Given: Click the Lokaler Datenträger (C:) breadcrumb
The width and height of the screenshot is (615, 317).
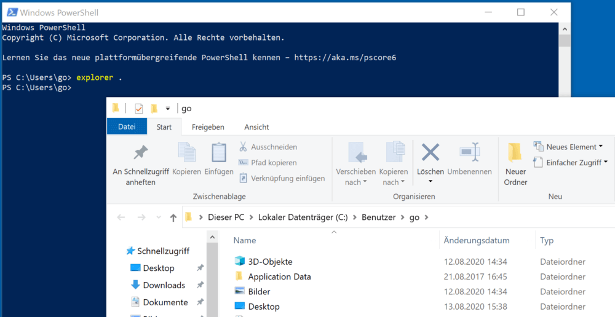Looking at the screenshot, I should (303, 217).
